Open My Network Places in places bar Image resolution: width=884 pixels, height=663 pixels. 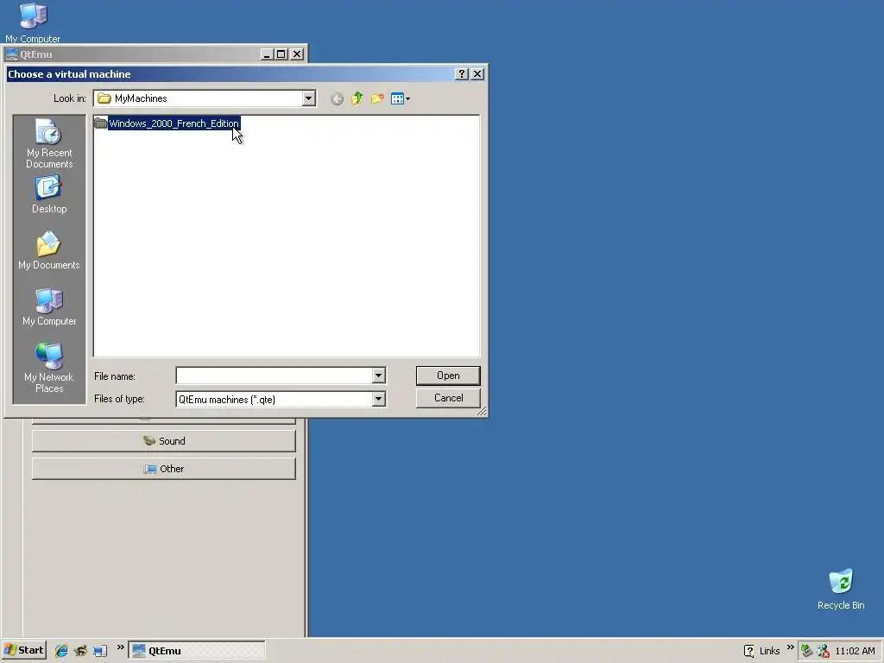(x=49, y=368)
